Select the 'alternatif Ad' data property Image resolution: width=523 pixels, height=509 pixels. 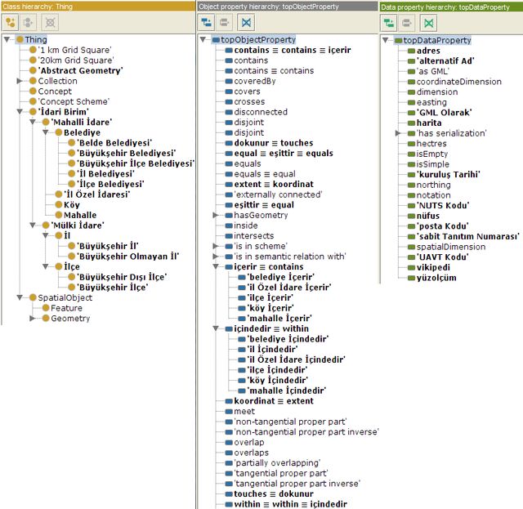pyautogui.click(x=441, y=60)
